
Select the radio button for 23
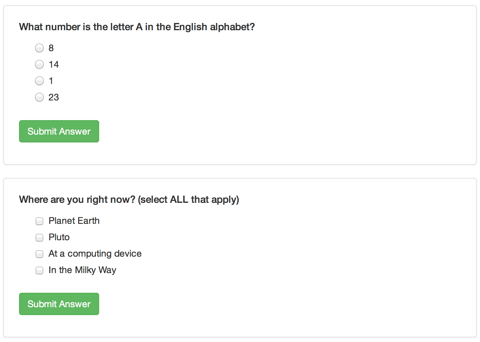39,97
